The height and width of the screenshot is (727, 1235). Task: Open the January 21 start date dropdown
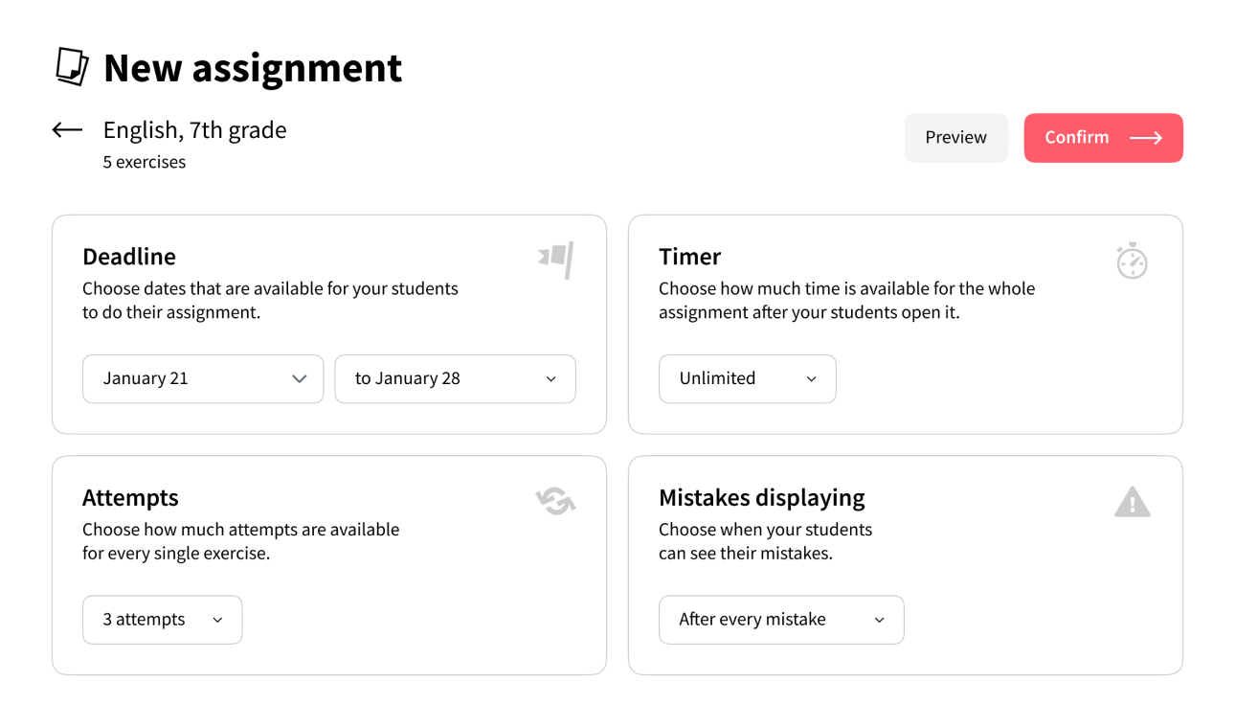203,378
